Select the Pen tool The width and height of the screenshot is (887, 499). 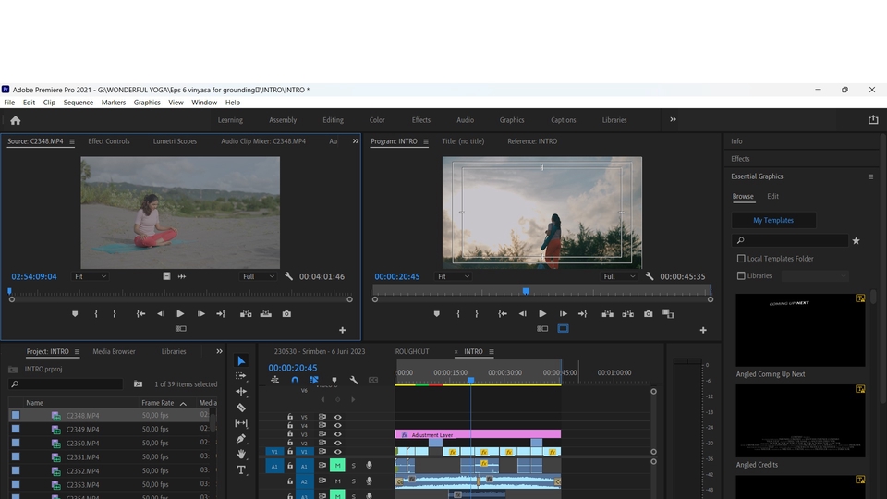point(241,438)
